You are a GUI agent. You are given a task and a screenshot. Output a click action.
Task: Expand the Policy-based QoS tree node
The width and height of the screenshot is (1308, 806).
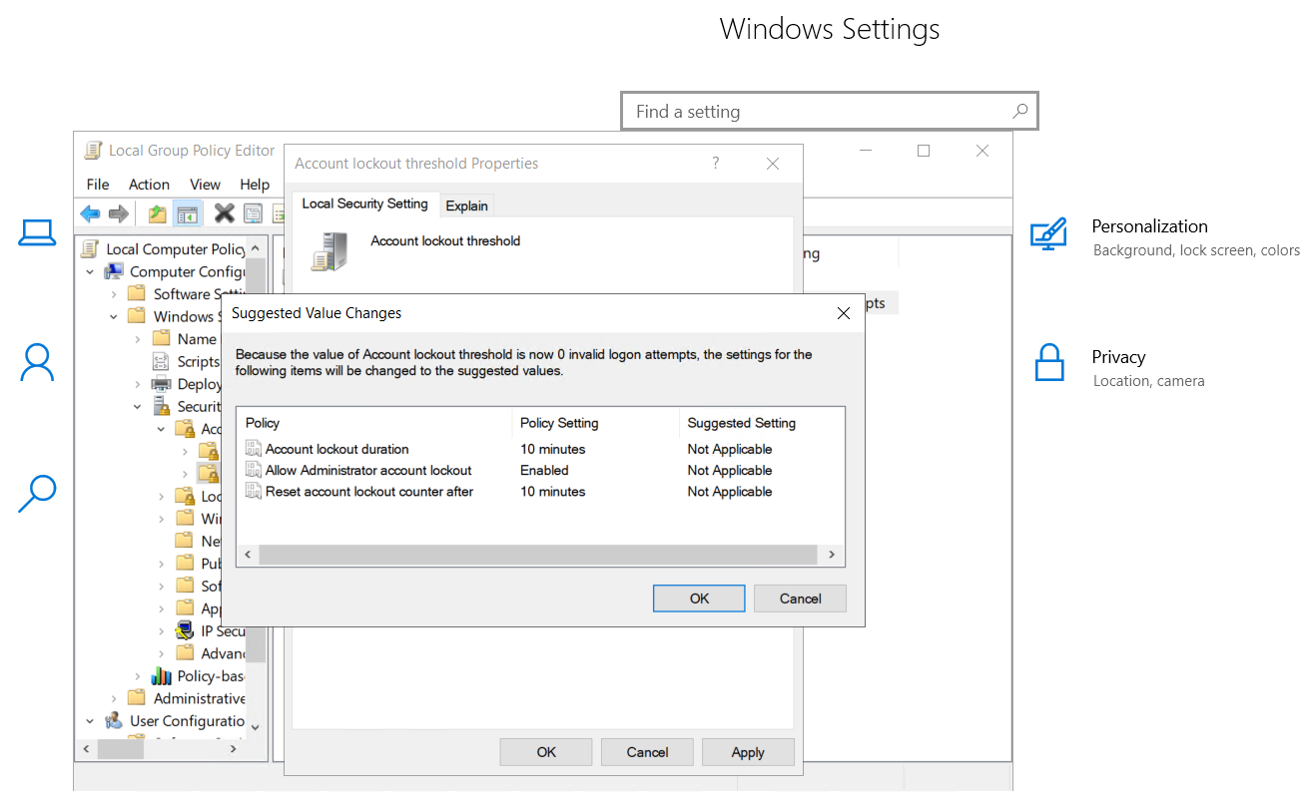tap(138, 676)
